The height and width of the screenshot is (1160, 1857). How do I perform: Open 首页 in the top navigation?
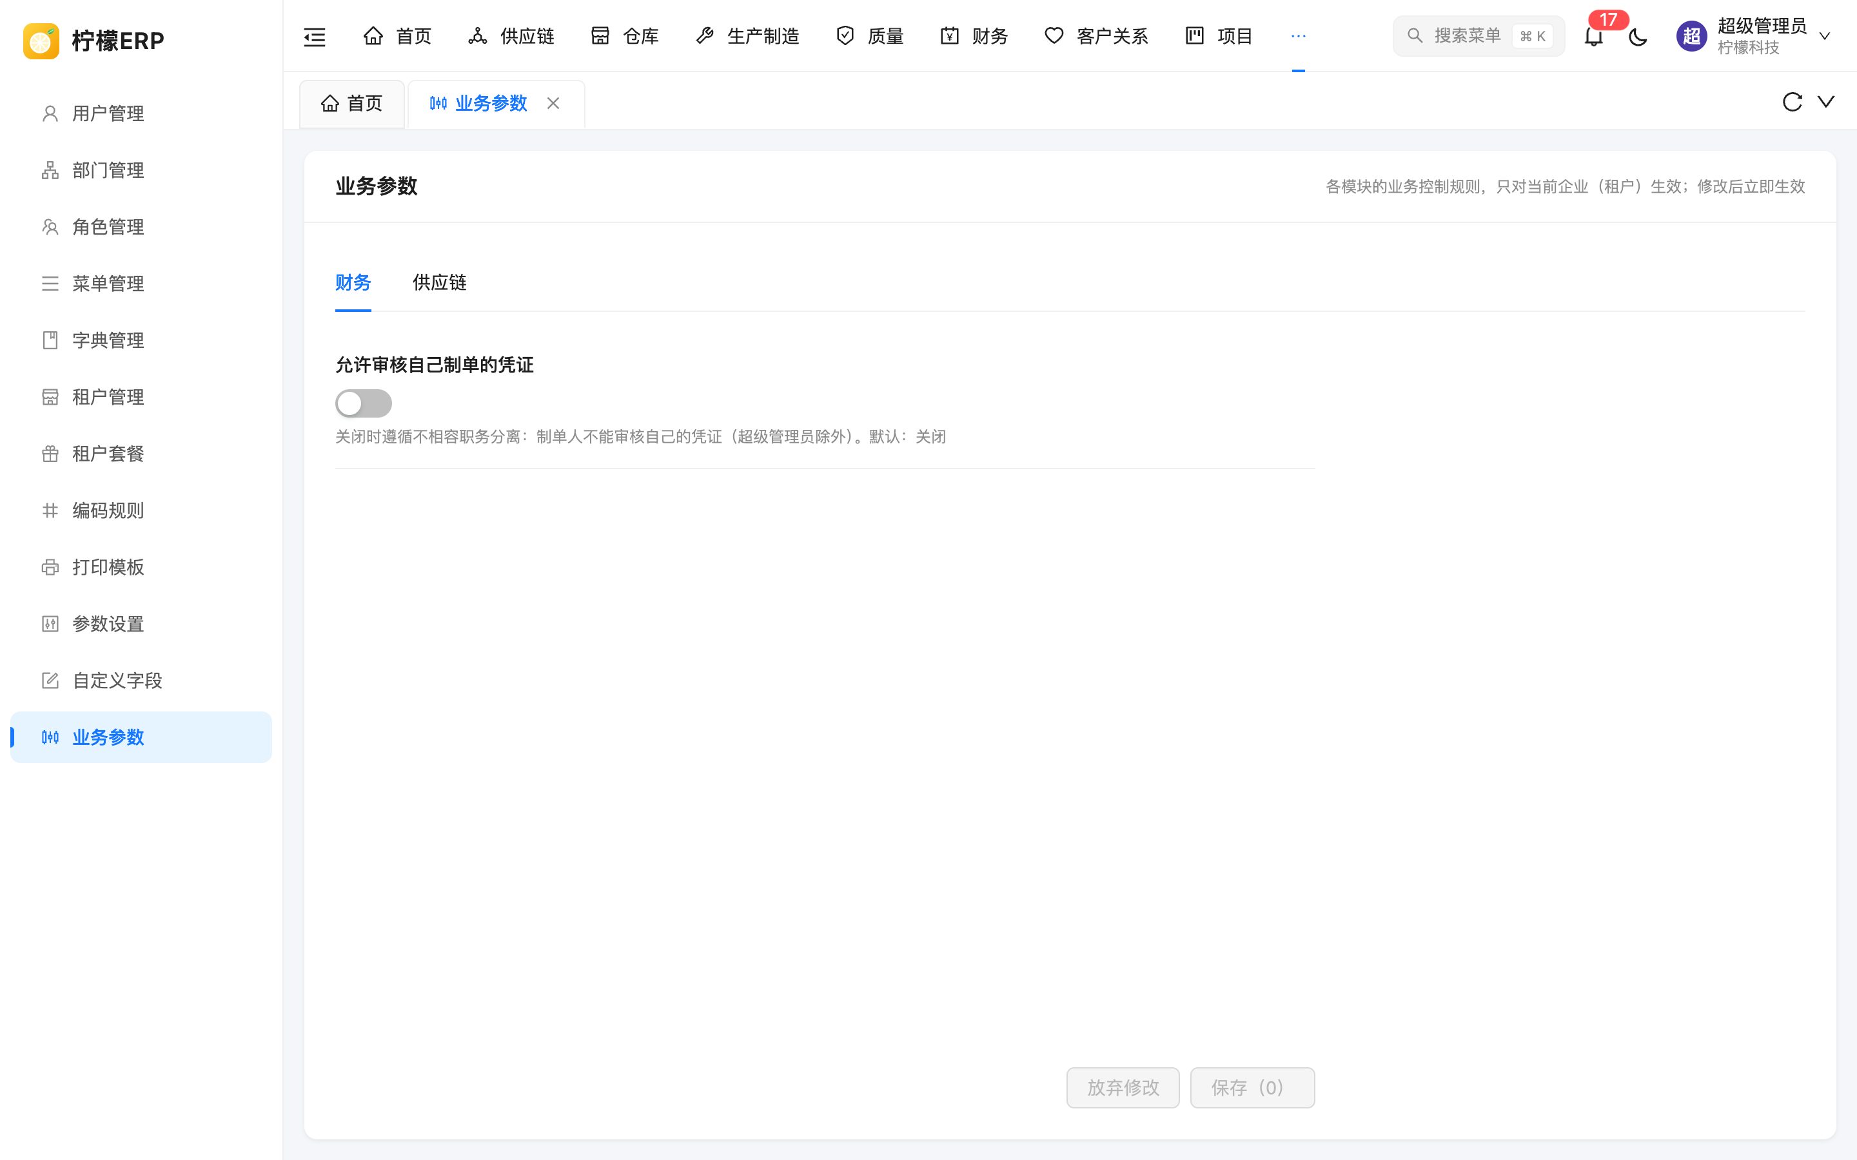tap(397, 36)
